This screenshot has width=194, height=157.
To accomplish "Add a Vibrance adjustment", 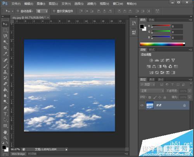I will click(173, 60).
